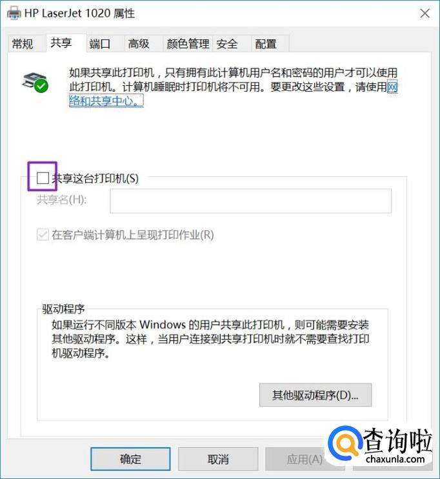Click the 共享这台打印机(S) label text
440x479 pixels.
coord(95,178)
